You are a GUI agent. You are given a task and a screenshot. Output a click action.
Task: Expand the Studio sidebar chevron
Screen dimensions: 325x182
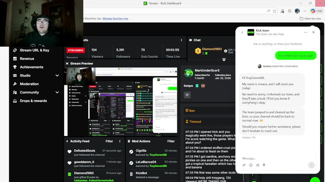[57, 76]
